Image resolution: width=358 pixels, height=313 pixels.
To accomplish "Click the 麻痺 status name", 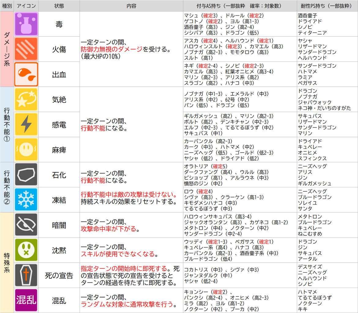I will pyautogui.click(x=59, y=150).
